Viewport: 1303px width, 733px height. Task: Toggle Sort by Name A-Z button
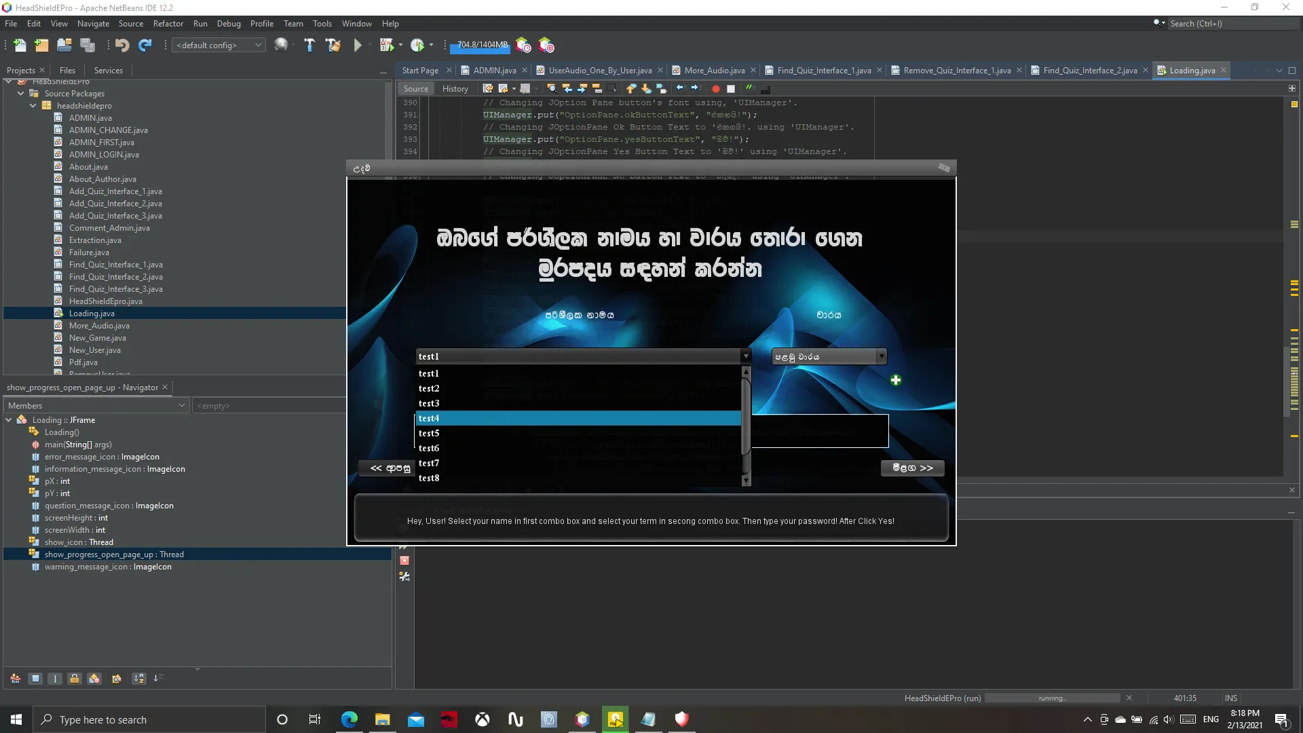tap(138, 678)
